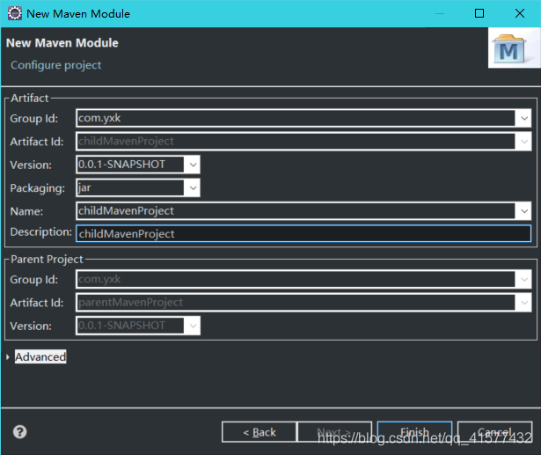Click the Maven module folder icon
Viewport: 541px width, 455px height.
tap(509, 48)
